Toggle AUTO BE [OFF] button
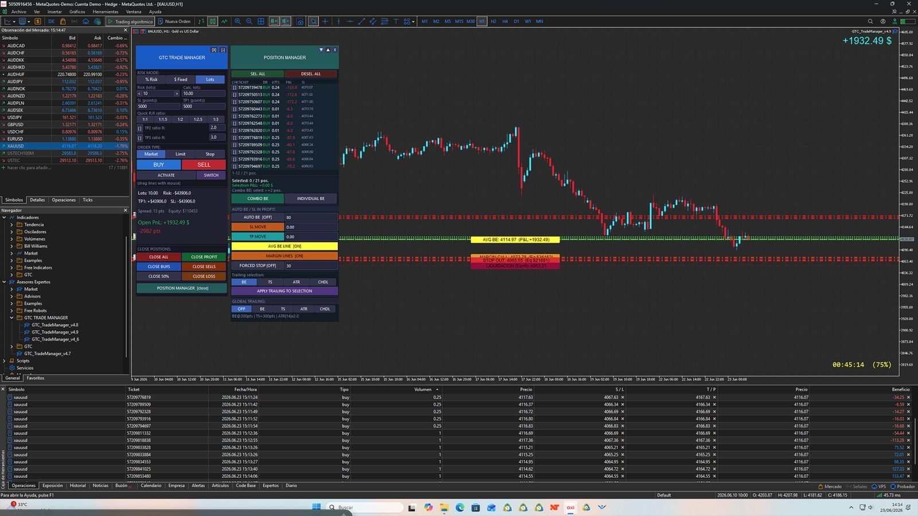918x516 pixels. tap(258, 217)
